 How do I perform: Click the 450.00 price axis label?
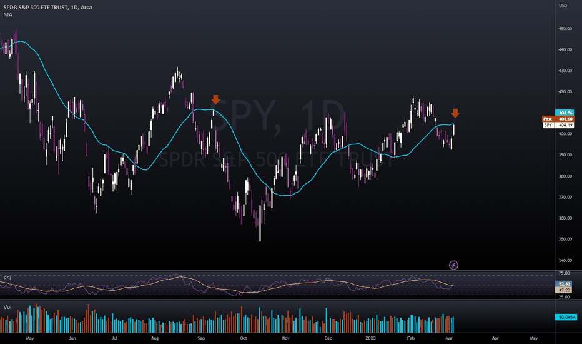(x=565, y=29)
